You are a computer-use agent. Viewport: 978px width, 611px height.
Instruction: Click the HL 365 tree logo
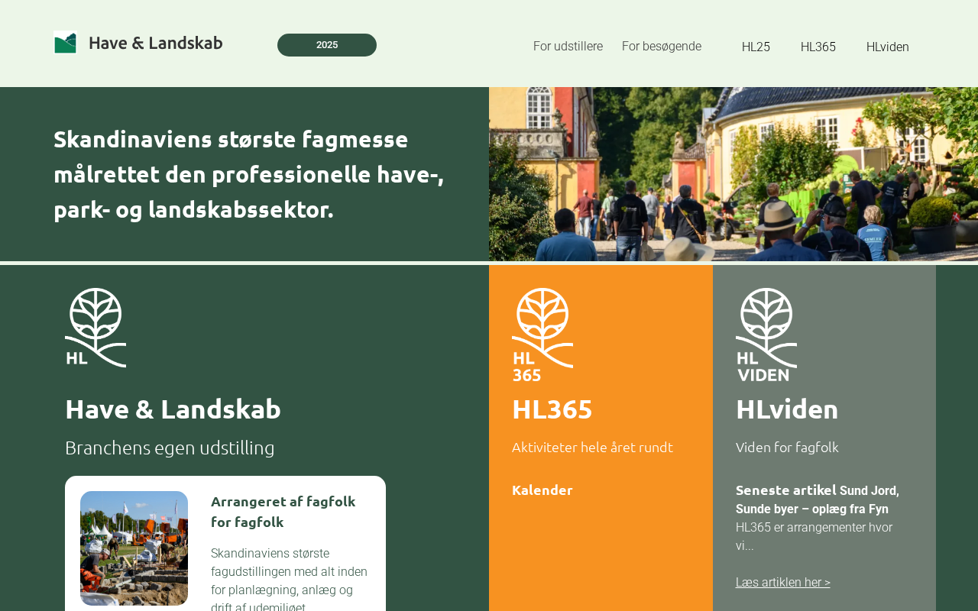[x=542, y=335]
